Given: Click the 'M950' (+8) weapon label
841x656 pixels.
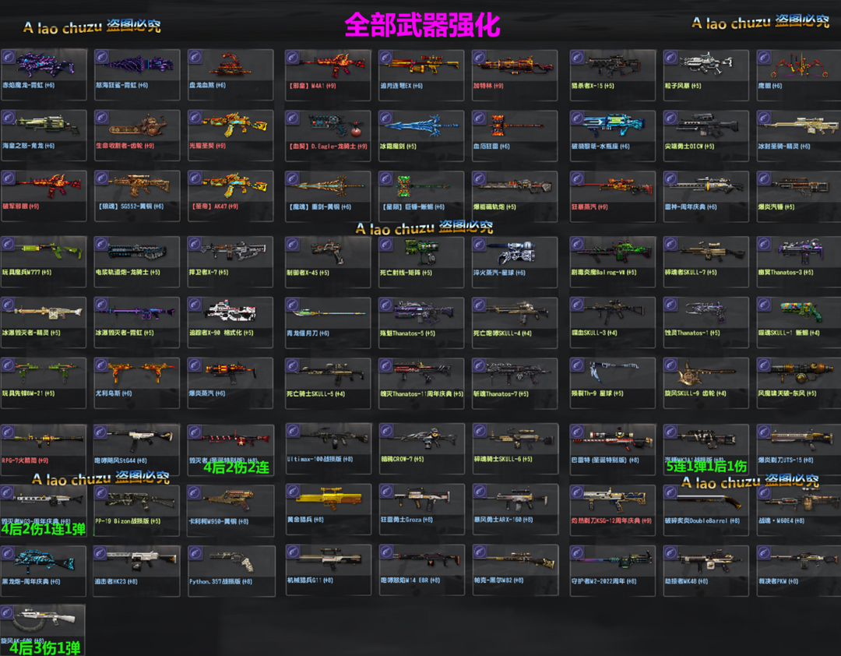Looking at the screenshot, I should click(x=218, y=521).
